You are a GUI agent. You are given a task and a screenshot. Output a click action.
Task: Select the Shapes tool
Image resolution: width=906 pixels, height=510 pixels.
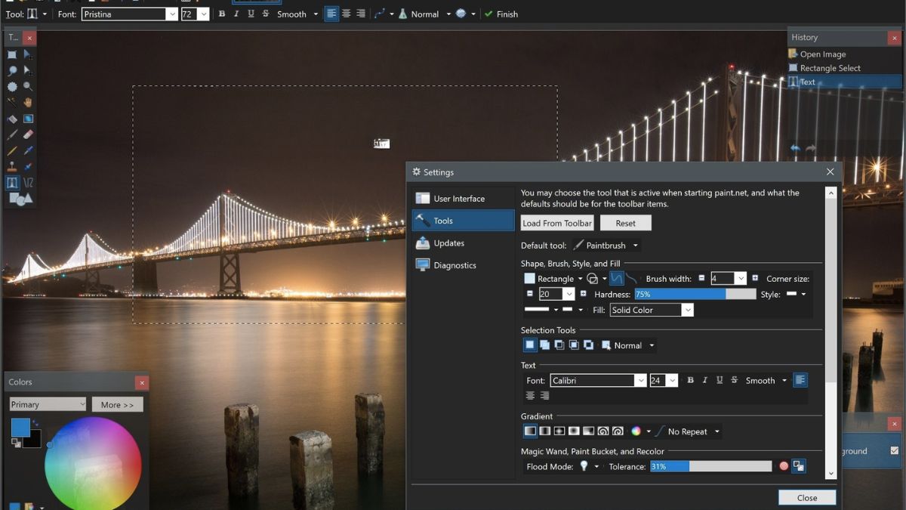tap(20, 199)
